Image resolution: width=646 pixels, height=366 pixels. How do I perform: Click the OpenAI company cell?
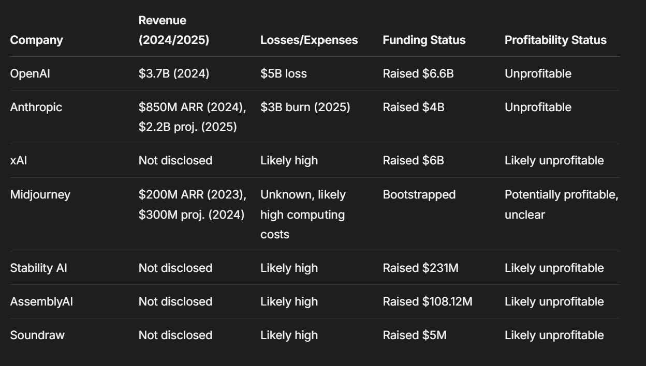[x=30, y=73]
